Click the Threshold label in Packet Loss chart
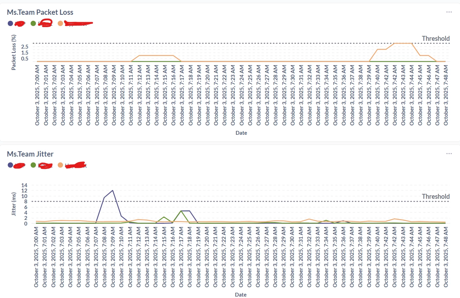This screenshot has height=298, width=460. (x=436, y=38)
